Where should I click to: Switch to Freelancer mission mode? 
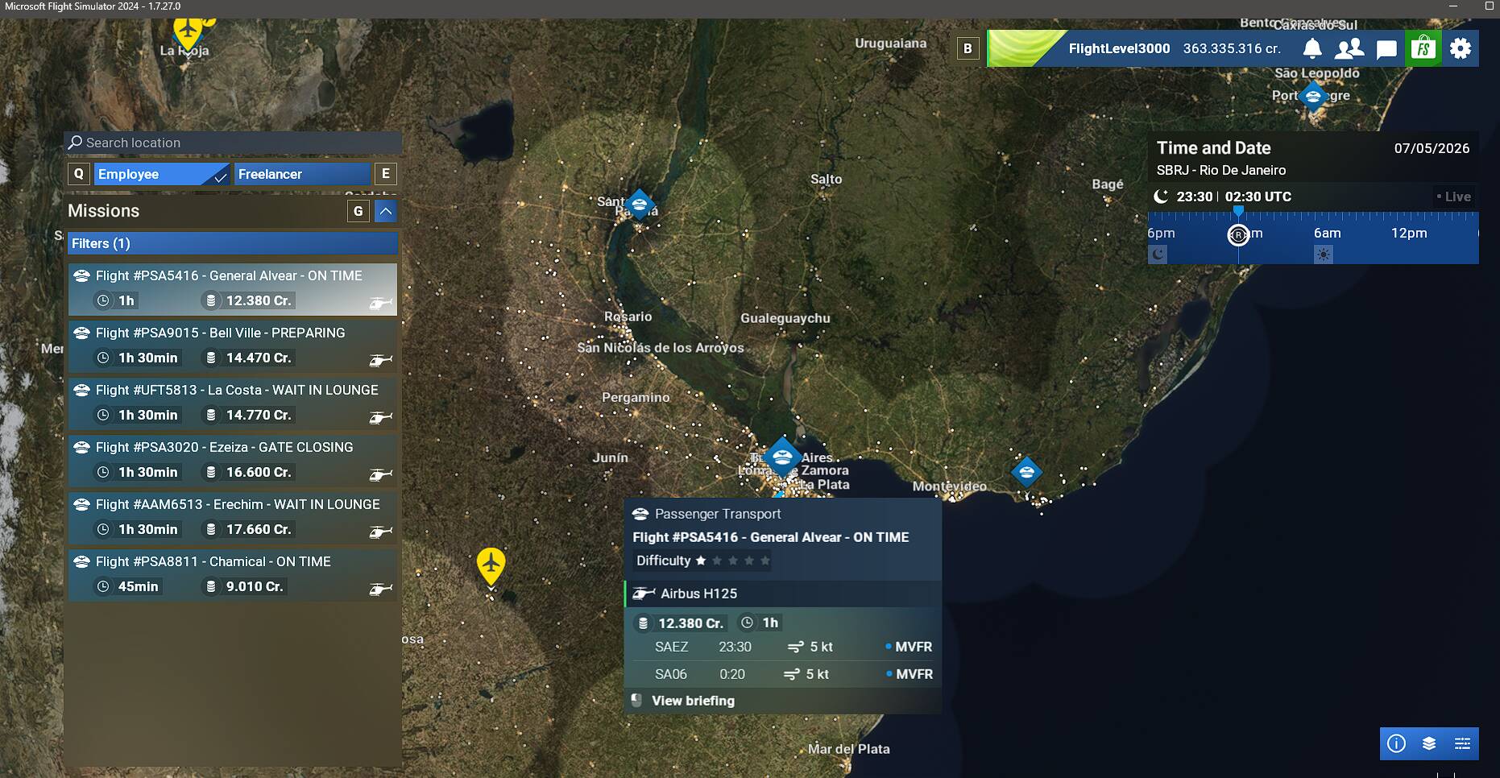(x=302, y=174)
